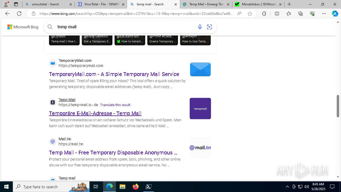Add this page to favorites star
The image size is (341, 192).
pos(250,14)
